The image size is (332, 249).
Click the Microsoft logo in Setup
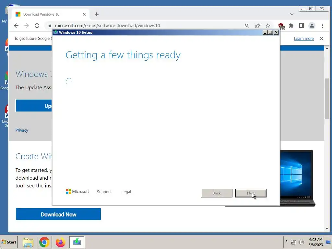[77, 192]
